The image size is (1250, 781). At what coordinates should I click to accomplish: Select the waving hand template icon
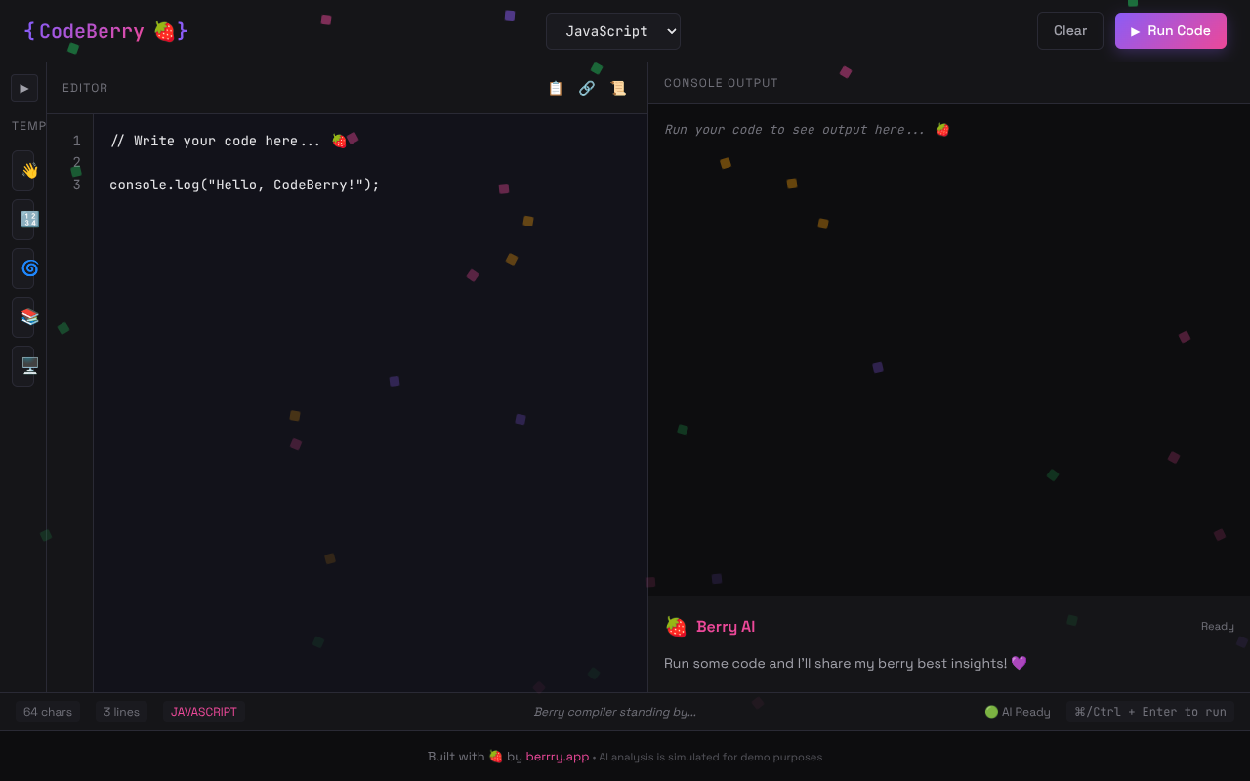[23, 171]
